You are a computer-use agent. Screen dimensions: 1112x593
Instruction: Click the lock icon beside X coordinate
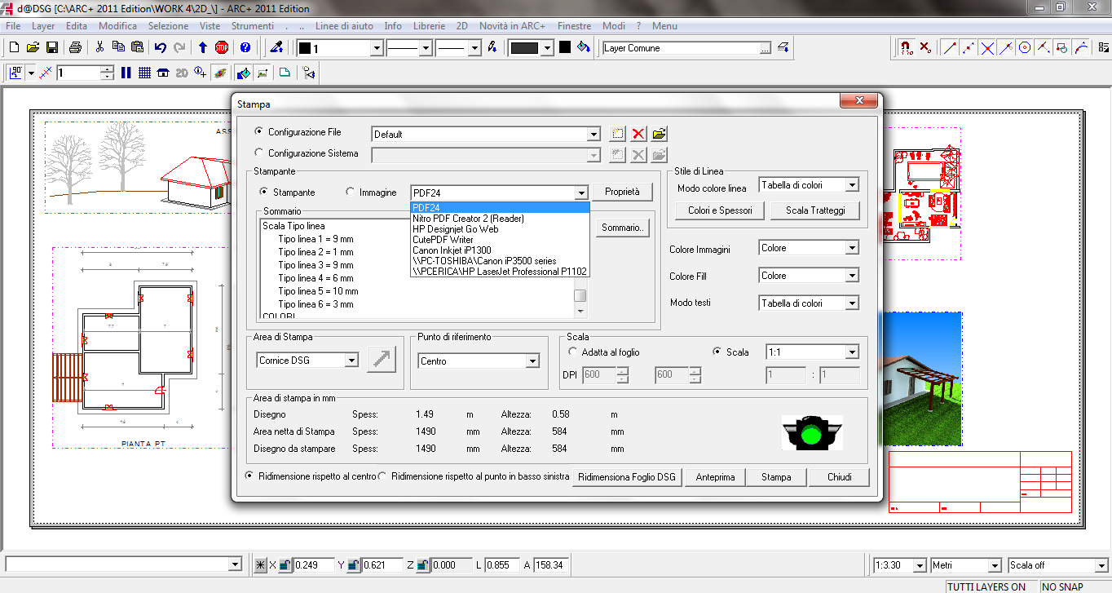284,564
